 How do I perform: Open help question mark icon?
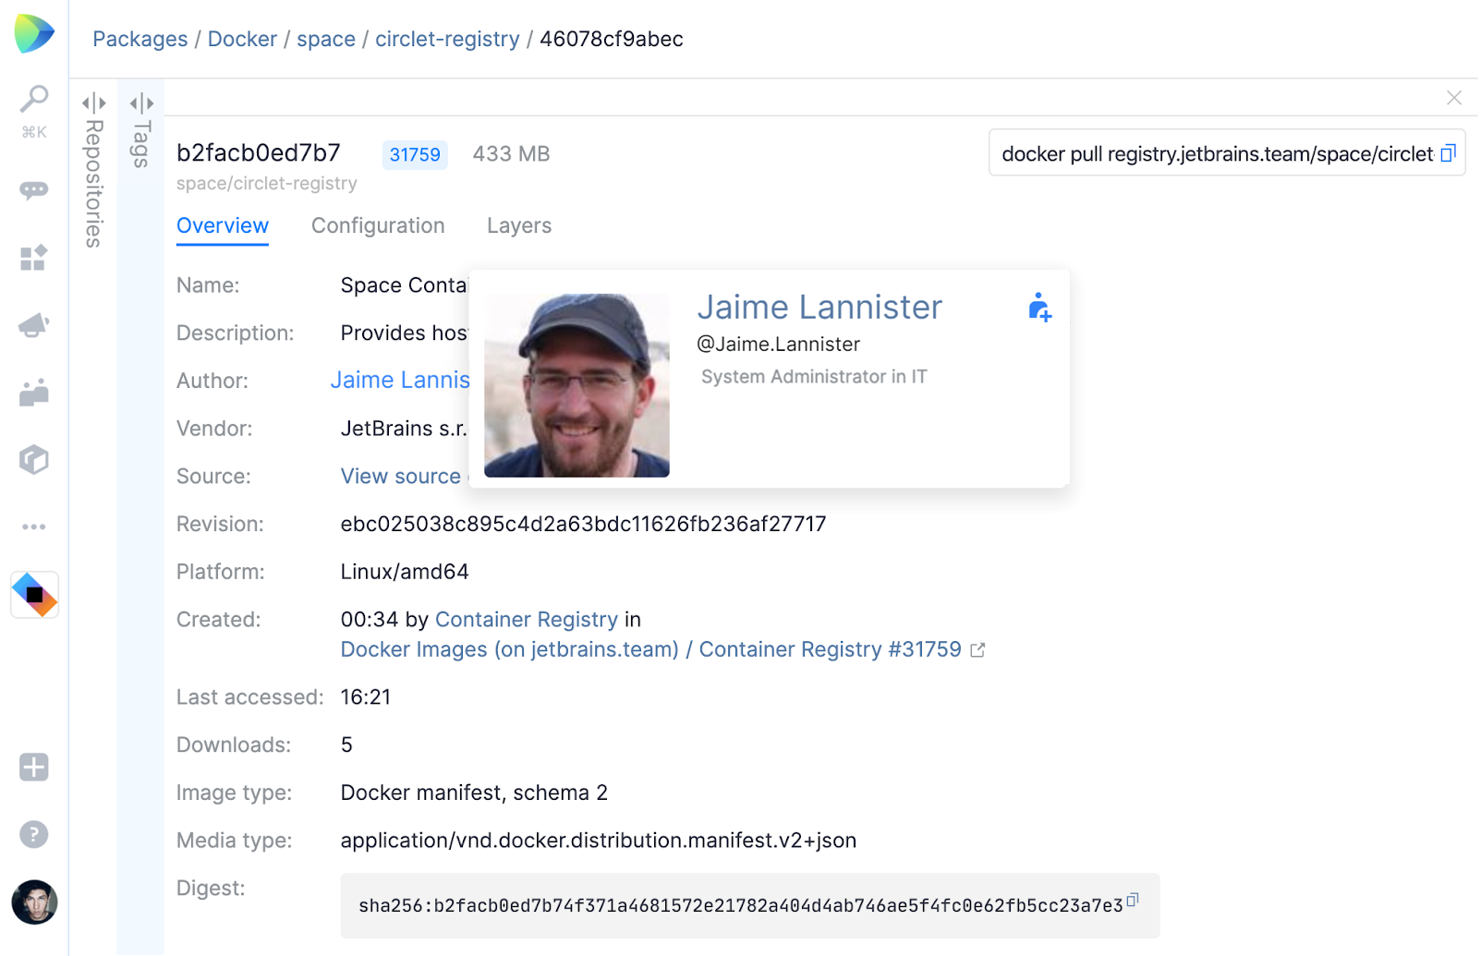pos(34,834)
